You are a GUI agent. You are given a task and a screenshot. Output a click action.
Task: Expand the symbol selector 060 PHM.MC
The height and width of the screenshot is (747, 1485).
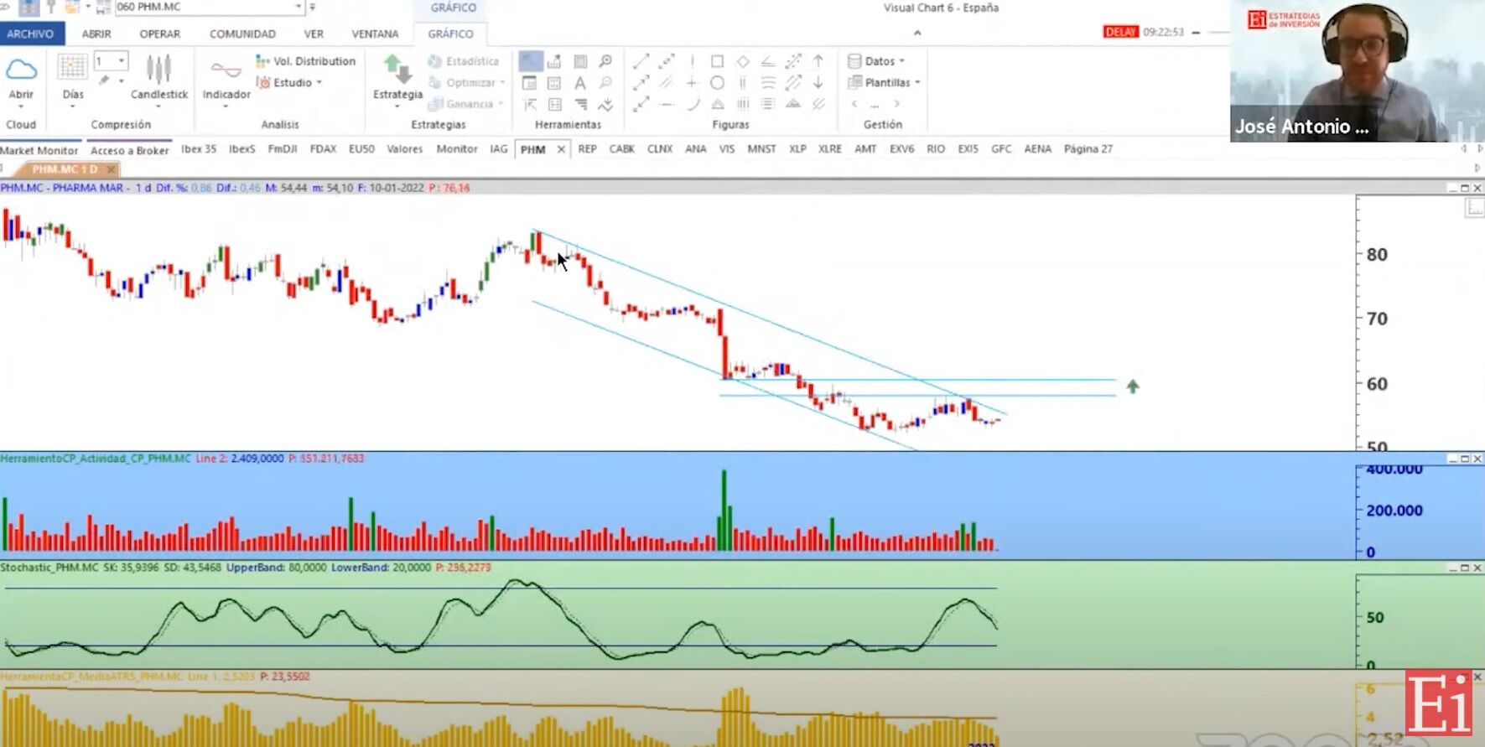299,7
